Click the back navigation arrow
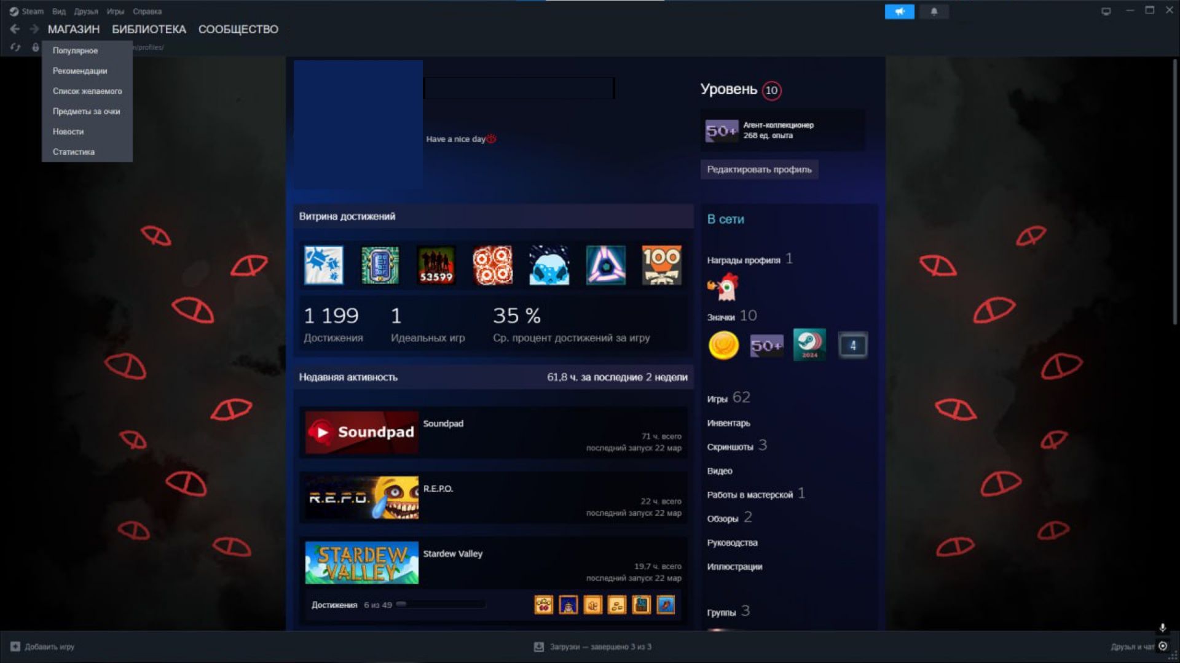 pos(15,29)
